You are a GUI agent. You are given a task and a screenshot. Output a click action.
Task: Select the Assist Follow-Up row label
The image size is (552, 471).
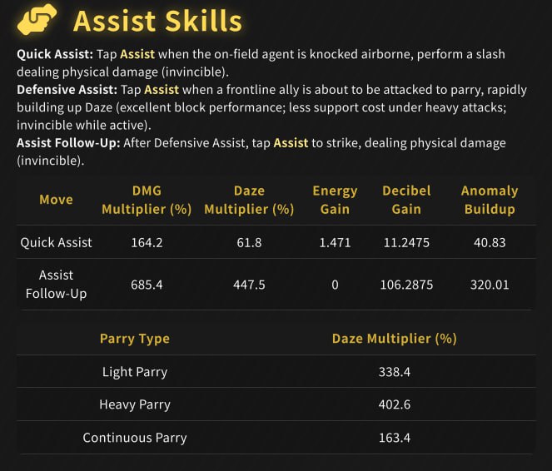(x=56, y=285)
